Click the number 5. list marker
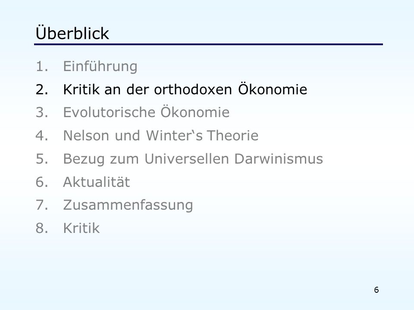Viewport: 414px width, 310px height. tap(42, 159)
